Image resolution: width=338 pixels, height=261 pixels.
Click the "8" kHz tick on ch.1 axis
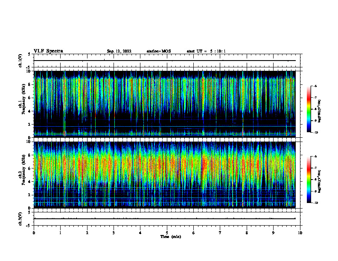click(29, 84)
